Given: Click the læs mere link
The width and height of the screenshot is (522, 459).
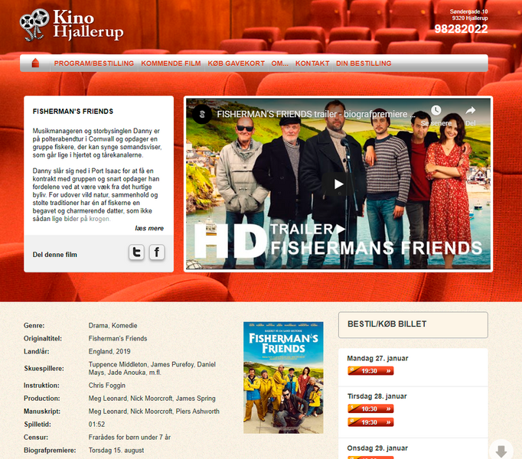Looking at the screenshot, I should [149, 228].
